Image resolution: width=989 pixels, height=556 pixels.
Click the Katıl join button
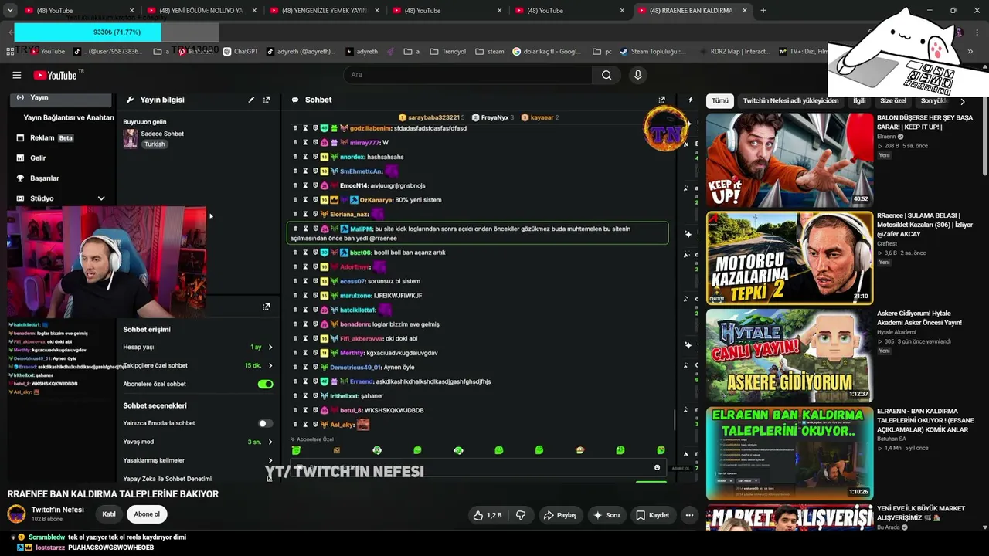click(109, 514)
